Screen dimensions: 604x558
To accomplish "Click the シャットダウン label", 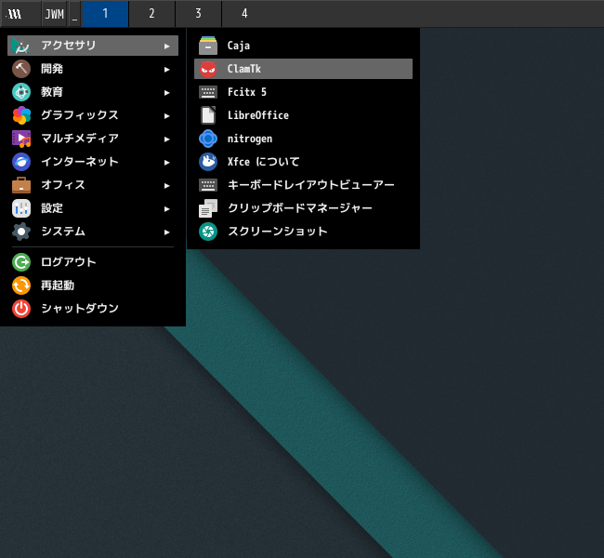I will [x=80, y=309].
